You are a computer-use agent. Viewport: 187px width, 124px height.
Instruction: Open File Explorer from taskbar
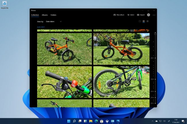tap(91, 121)
